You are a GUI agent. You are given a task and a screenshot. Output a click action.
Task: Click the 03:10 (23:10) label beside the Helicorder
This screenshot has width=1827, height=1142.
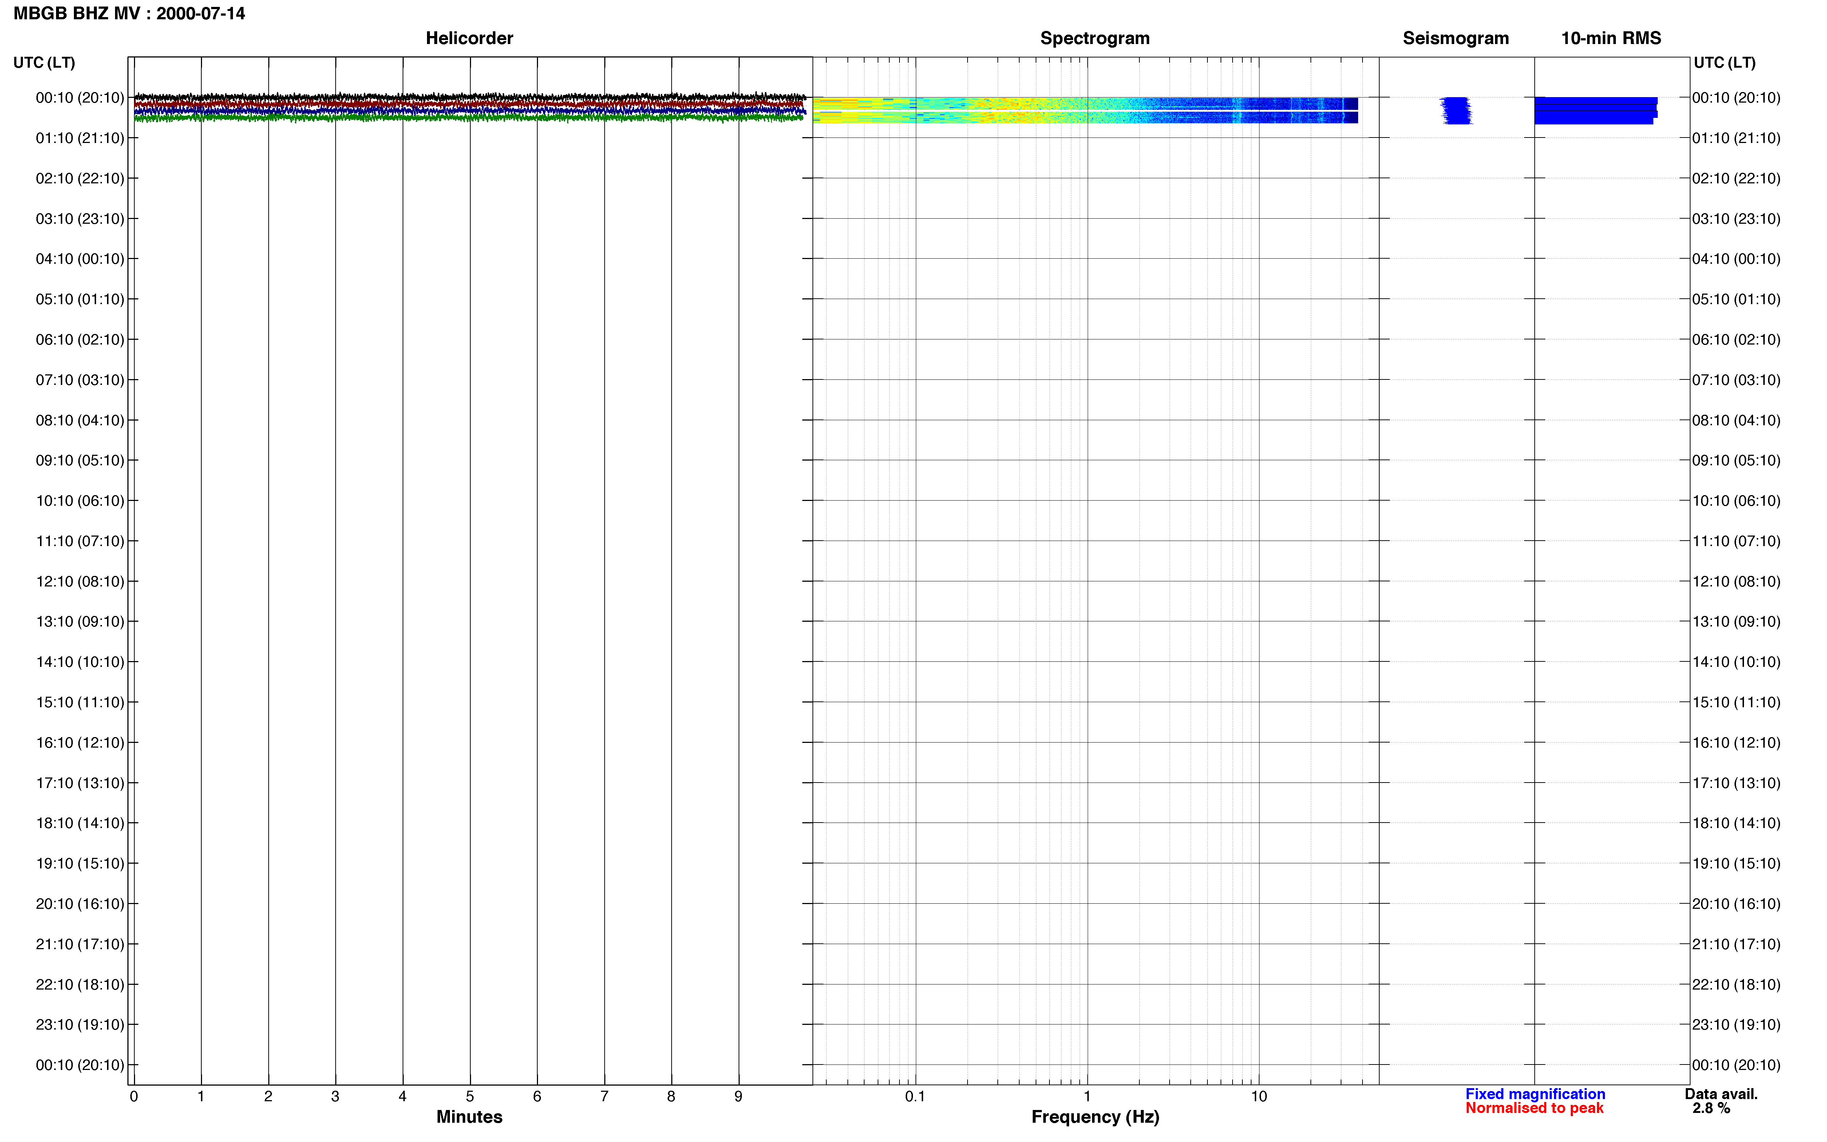coord(79,219)
